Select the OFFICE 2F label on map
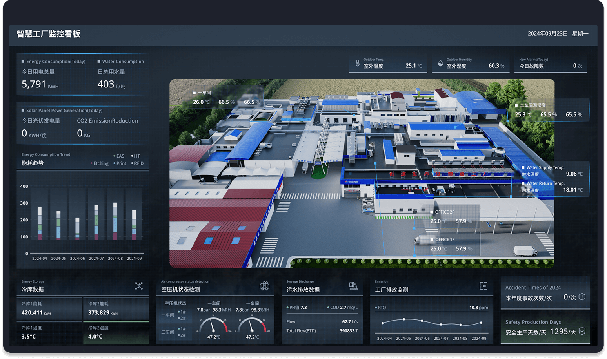The width and height of the screenshot is (607, 359). 444,212
